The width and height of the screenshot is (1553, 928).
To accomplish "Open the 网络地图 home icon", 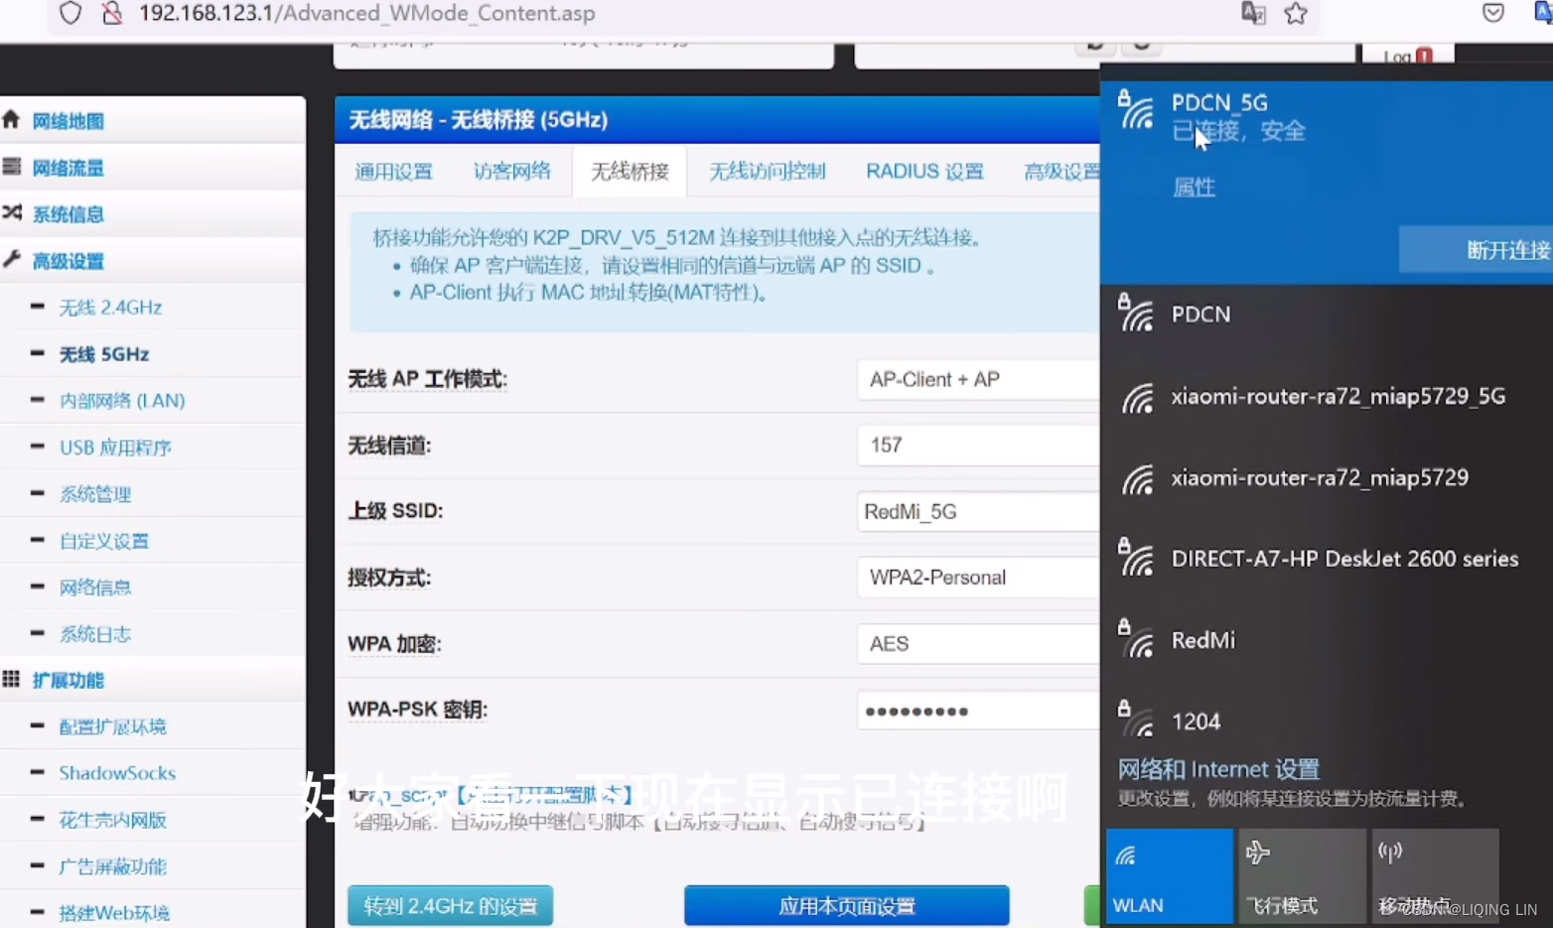I will (13, 120).
